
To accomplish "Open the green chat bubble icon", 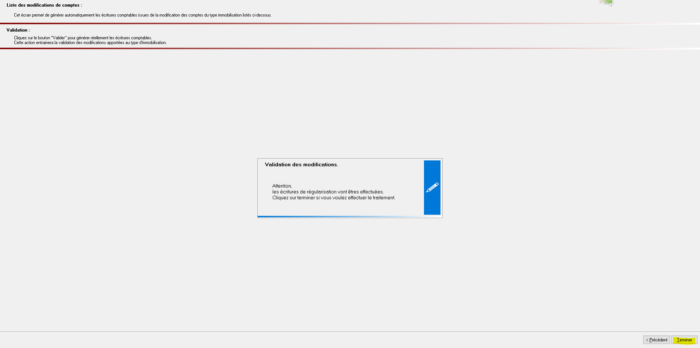I will click(609, 3).
